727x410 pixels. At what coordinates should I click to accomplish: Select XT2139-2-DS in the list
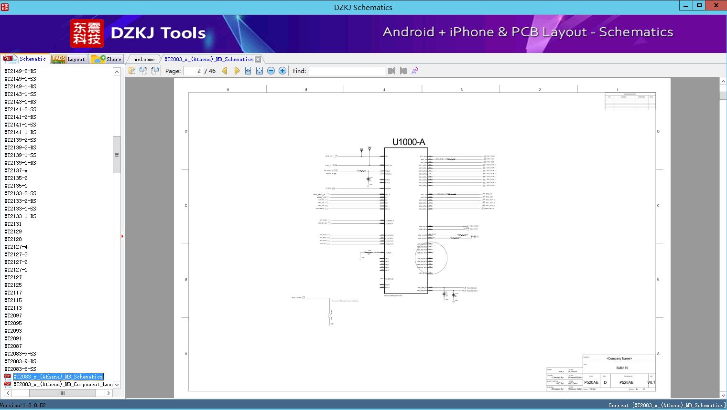tap(20, 147)
